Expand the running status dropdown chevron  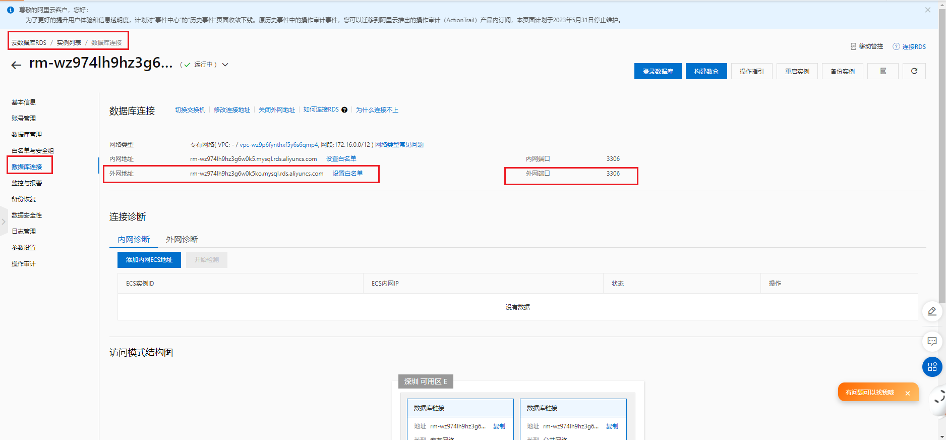click(225, 65)
